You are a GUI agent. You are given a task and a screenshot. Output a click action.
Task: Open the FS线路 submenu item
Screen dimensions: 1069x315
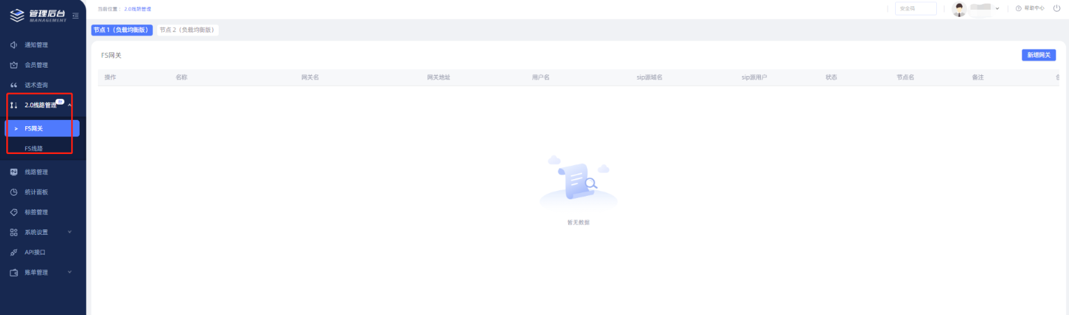pos(34,148)
